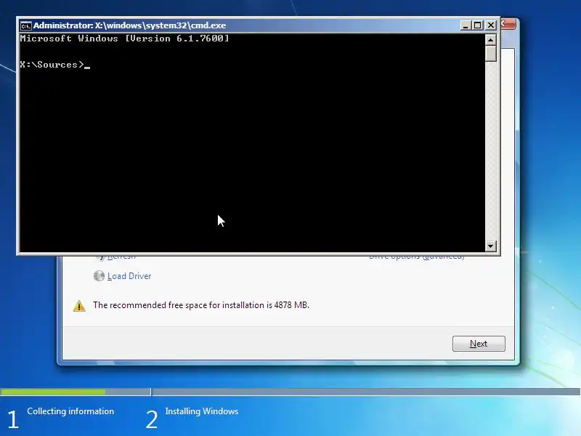581x436 pixels.
Task: Click the scroll up arrow in cmd
Action: tap(491, 40)
